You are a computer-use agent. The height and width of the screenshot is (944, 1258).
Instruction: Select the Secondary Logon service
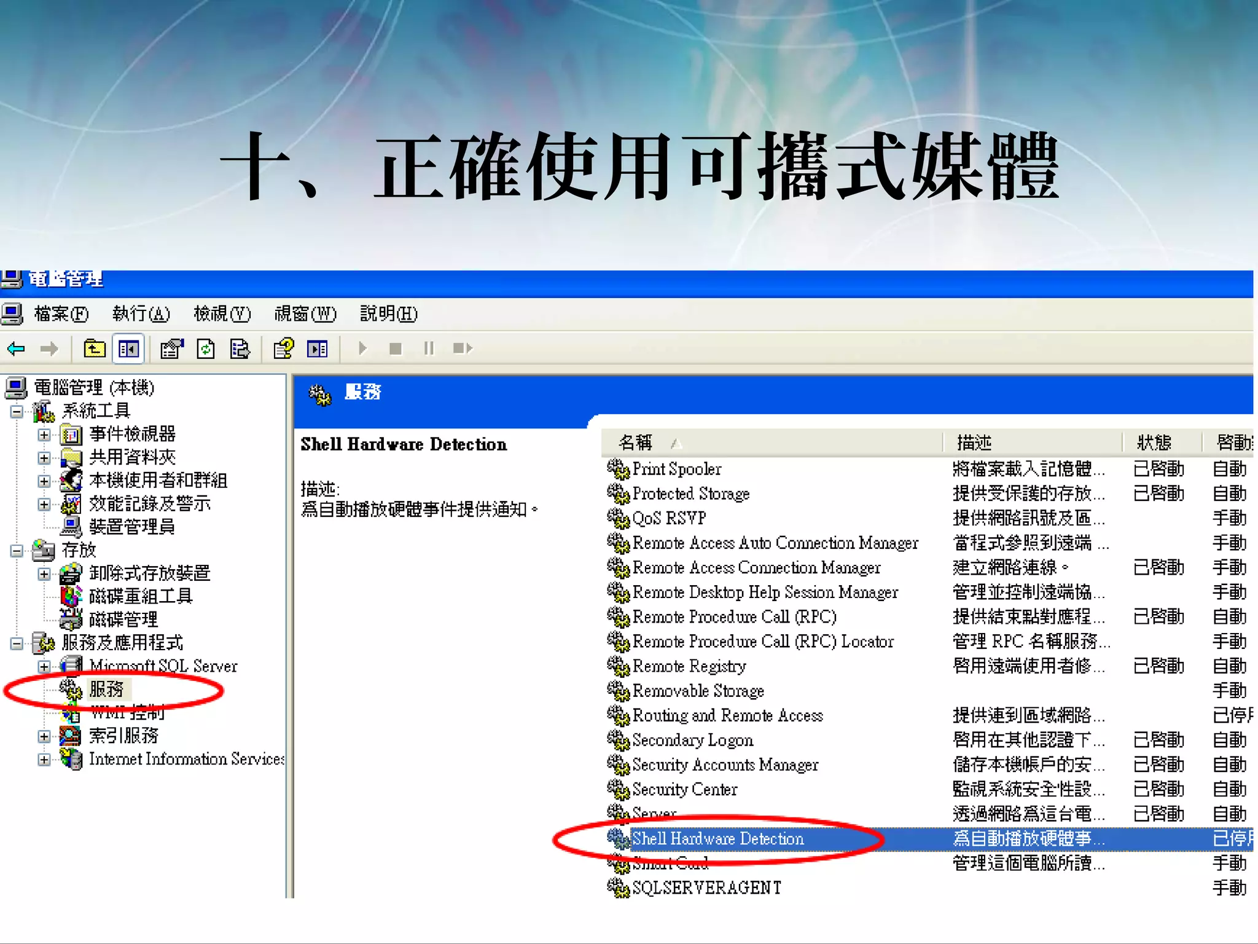693,740
